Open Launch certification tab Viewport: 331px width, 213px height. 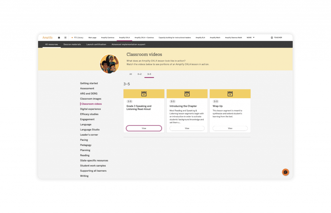[96, 44]
